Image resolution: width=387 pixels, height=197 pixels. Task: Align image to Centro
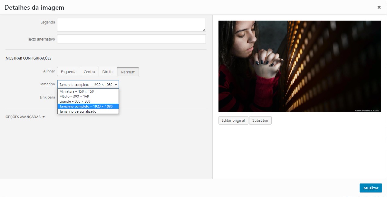point(89,72)
